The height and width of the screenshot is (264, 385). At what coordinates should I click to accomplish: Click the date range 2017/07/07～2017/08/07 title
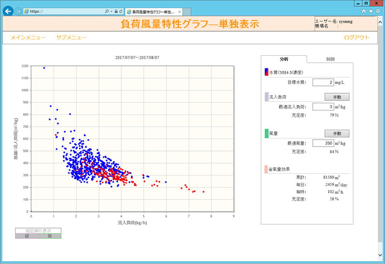click(x=137, y=58)
